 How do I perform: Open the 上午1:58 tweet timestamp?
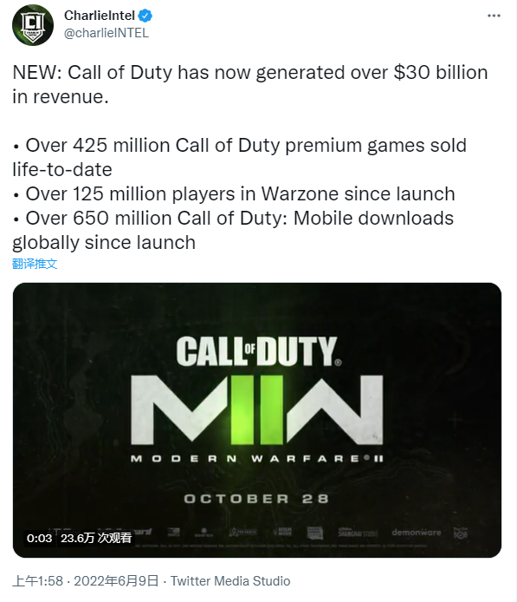37,581
